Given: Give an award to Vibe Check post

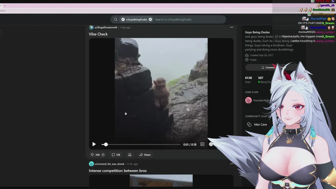Looking at the screenshot, I should 130,155.
